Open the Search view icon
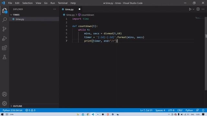The image size is (207, 116). click(x=5, y=20)
